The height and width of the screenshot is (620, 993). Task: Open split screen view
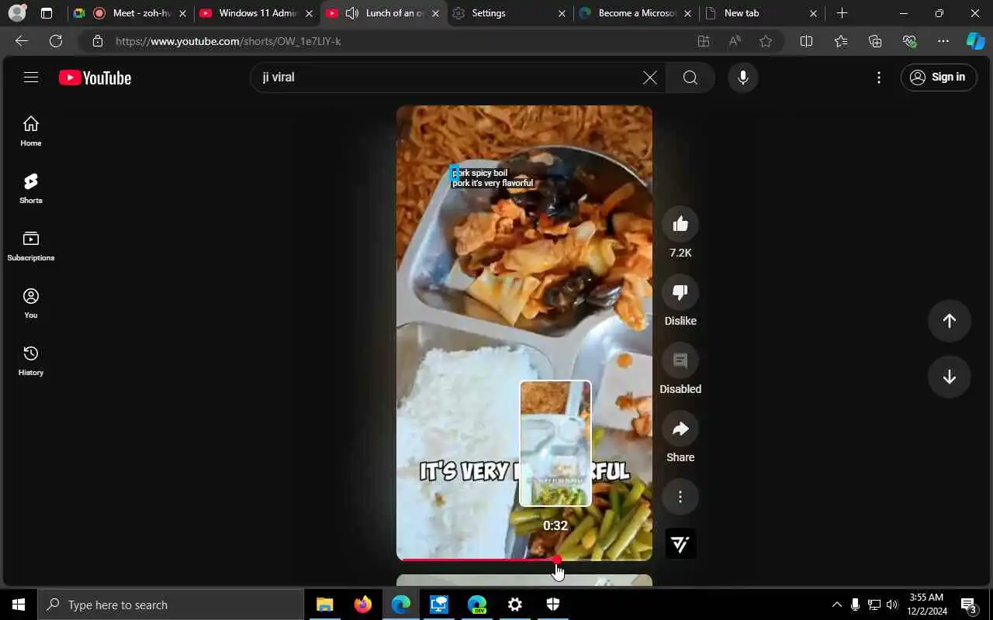click(806, 41)
